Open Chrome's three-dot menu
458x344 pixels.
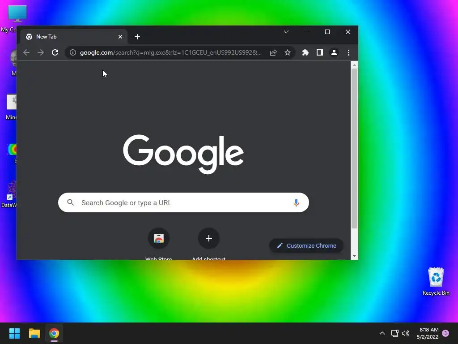348,53
